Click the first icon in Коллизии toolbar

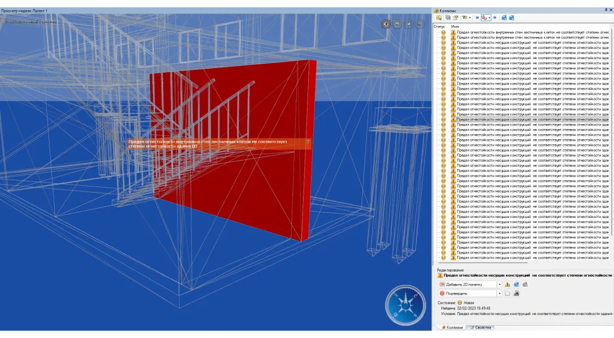point(438,18)
